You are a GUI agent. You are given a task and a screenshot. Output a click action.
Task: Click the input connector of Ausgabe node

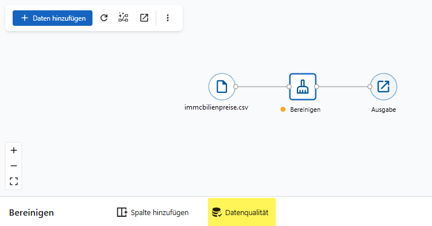click(x=370, y=87)
